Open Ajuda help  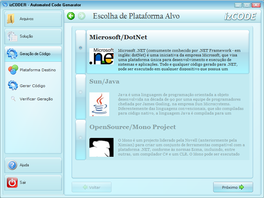(x=33, y=165)
